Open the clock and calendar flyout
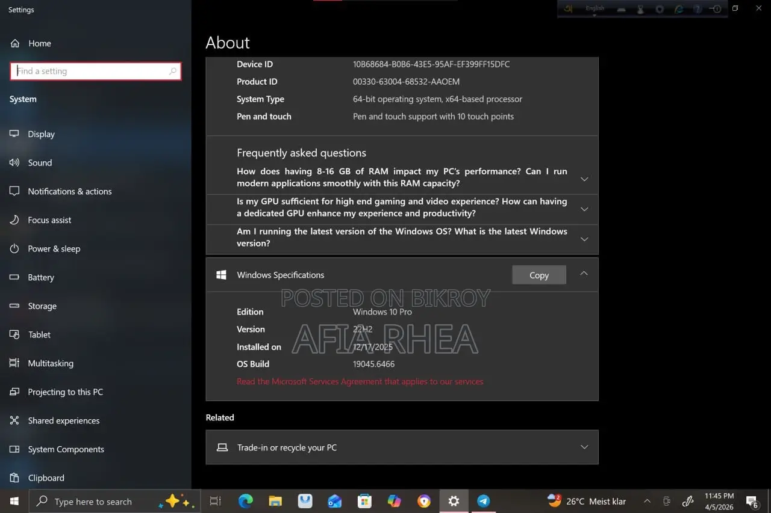Viewport: 771px width, 513px height. pos(719,501)
